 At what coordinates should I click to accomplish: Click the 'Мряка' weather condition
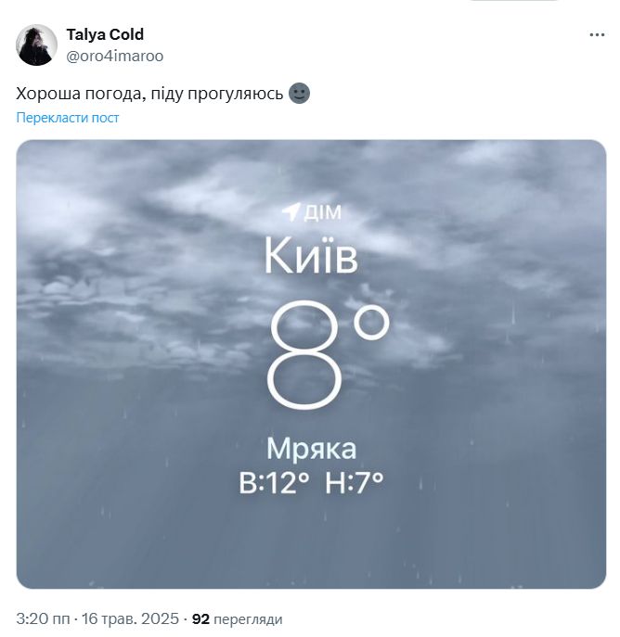(x=311, y=450)
